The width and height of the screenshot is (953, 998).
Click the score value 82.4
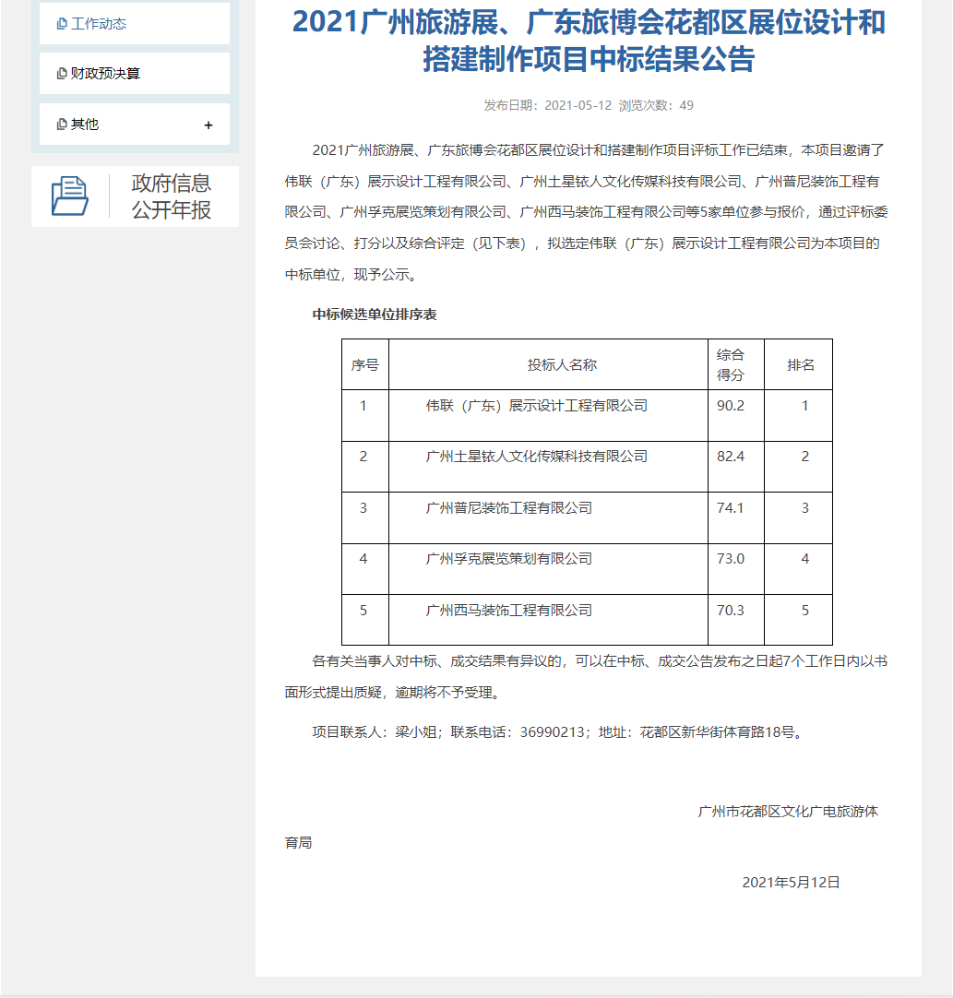click(730, 457)
